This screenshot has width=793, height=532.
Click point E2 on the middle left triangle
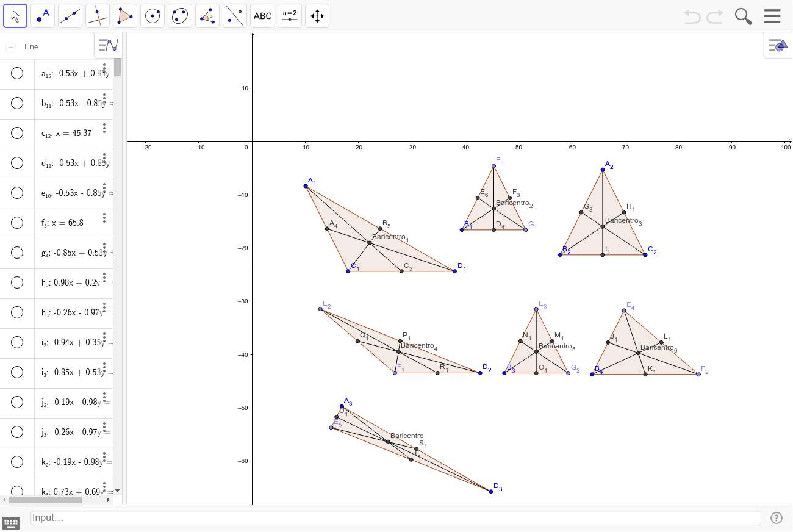(320, 309)
